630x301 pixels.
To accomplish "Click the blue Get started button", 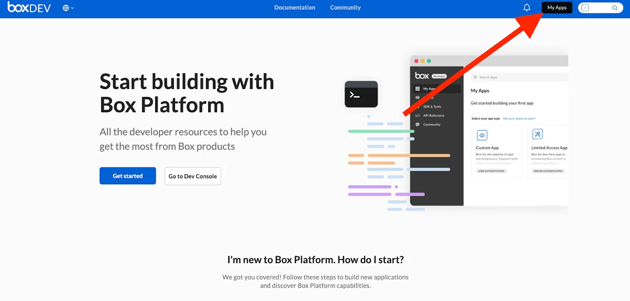I will (x=128, y=176).
